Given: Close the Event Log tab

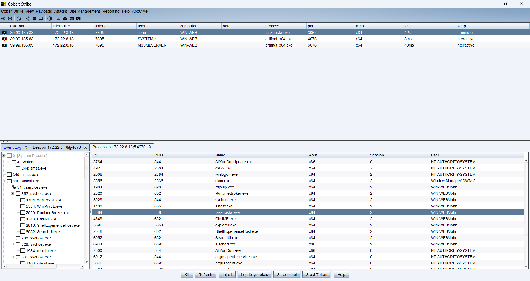Looking at the screenshot, I should click(x=26, y=147).
